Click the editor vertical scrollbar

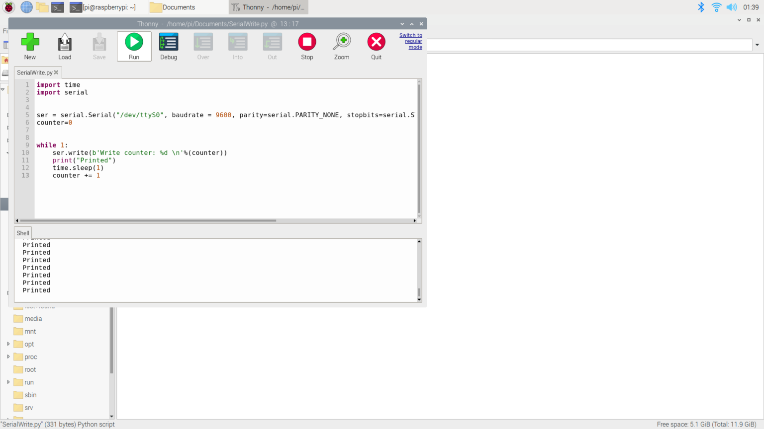point(419,148)
